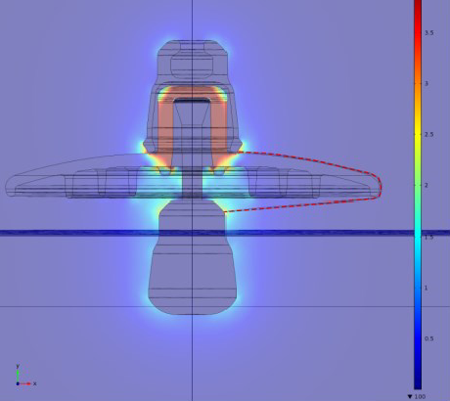Click the xy coordinate axis triad
This screenshot has width=450, height=401.
pos(25,376)
